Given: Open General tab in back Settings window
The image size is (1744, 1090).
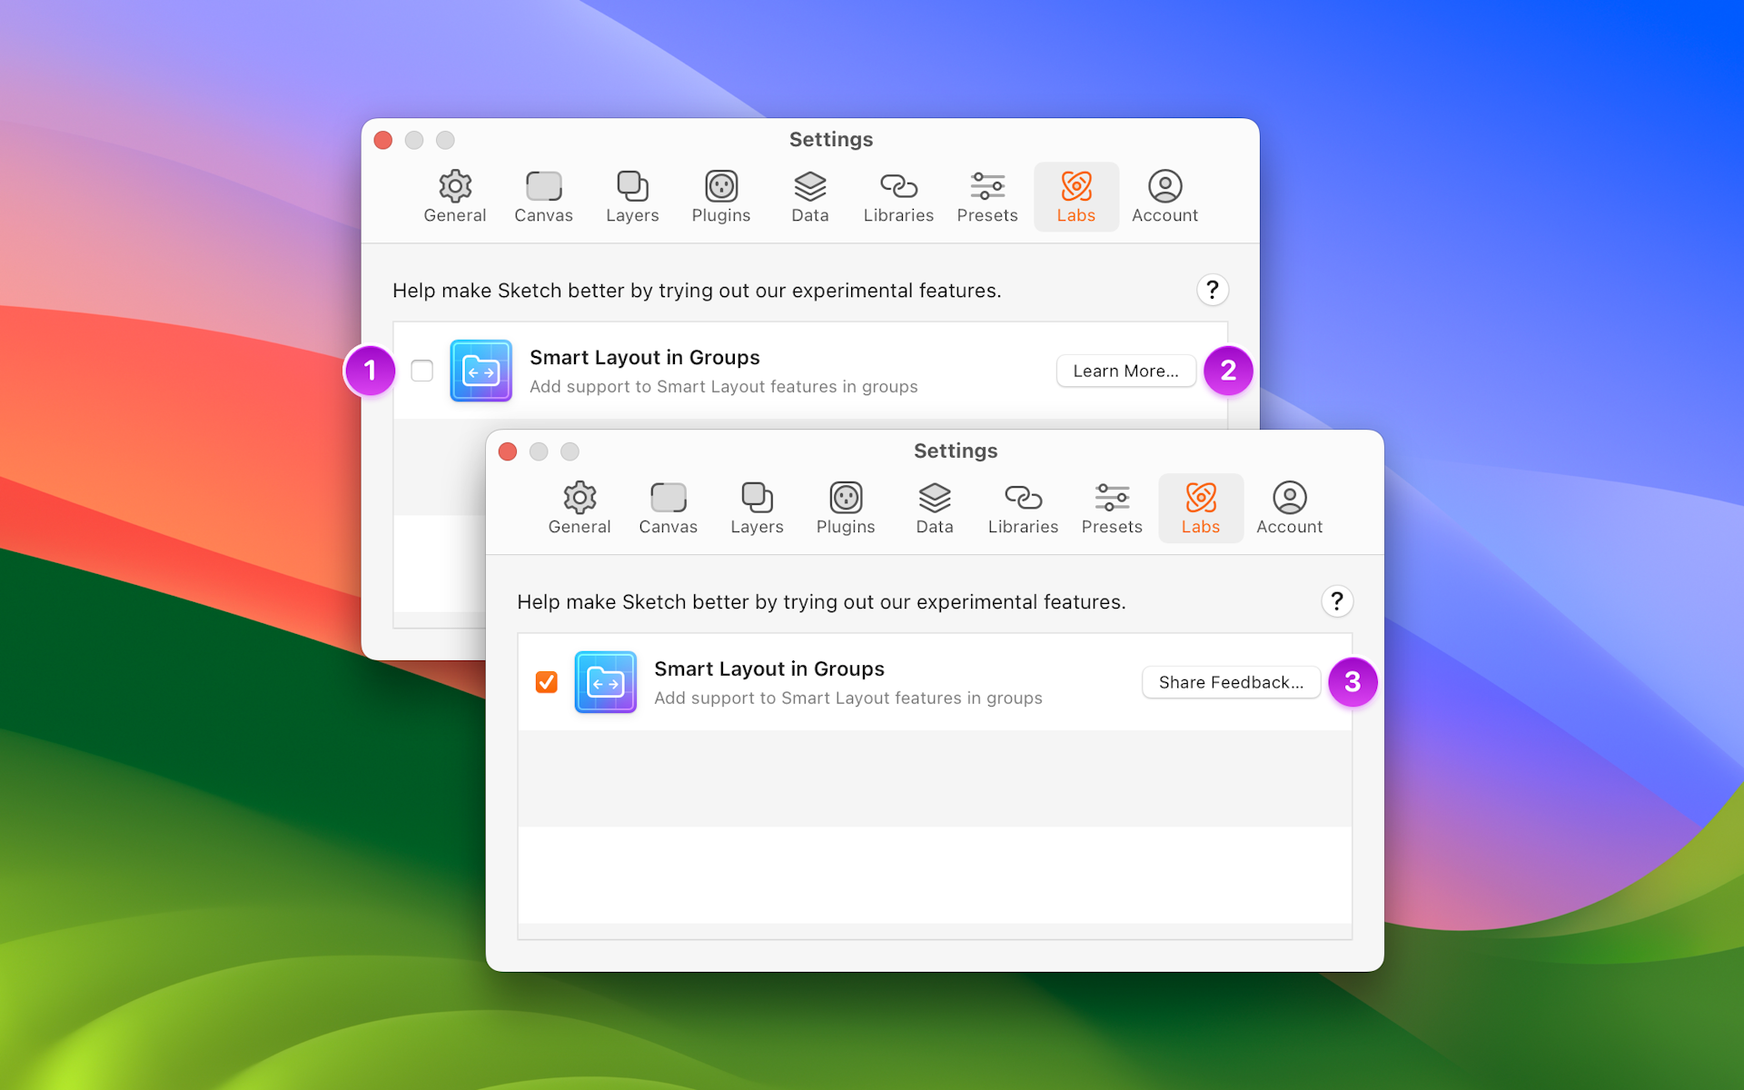Looking at the screenshot, I should click(x=455, y=196).
